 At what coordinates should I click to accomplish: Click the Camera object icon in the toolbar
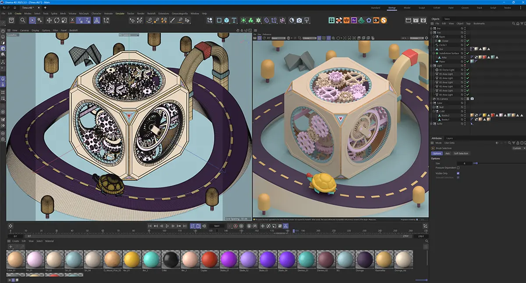click(299, 20)
